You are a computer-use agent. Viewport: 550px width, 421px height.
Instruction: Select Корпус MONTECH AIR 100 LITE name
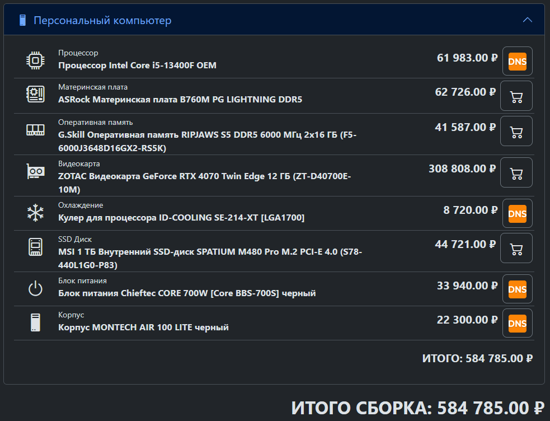coord(143,328)
